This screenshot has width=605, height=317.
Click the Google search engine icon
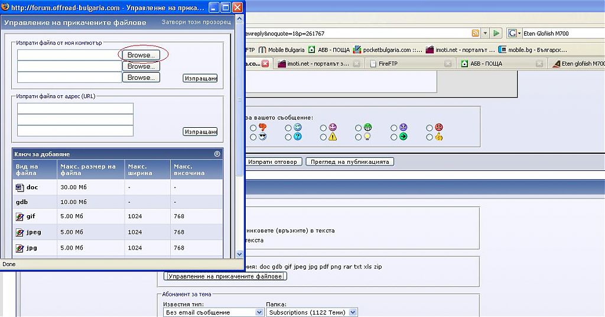click(x=512, y=33)
